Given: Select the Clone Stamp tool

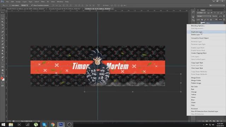Looking at the screenshot, I should point(2,38).
